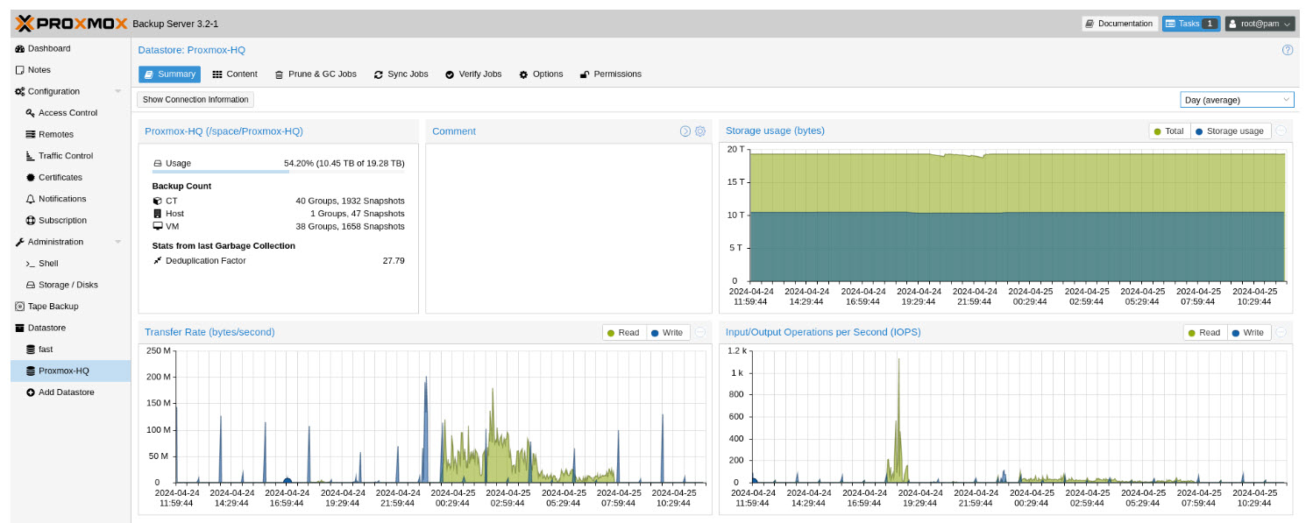Click the datastore Usage progress bar
The width and height of the screenshot is (1306, 523).
[x=278, y=172]
